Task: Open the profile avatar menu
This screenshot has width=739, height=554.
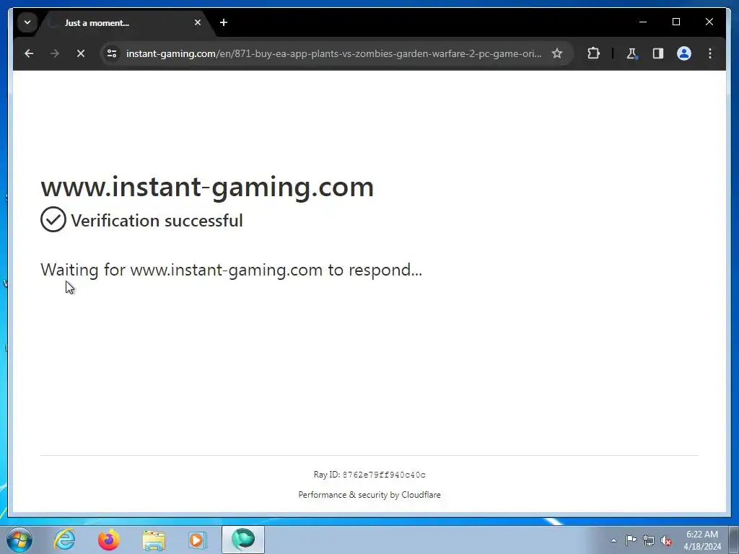Action: pyautogui.click(x=684, y=53)
